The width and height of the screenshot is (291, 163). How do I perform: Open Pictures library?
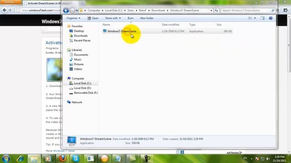[79, 64]
